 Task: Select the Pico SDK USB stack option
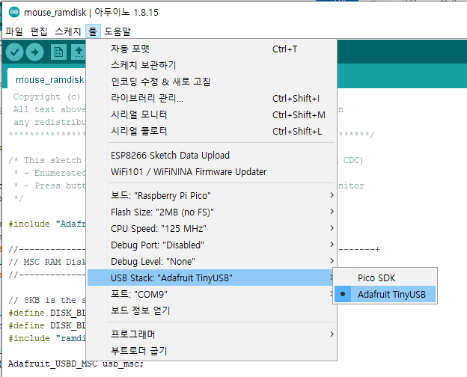pos(385,278)
